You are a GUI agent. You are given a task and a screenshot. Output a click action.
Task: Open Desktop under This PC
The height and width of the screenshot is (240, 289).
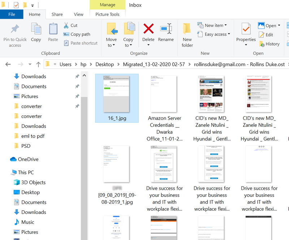tap(30, 192)
